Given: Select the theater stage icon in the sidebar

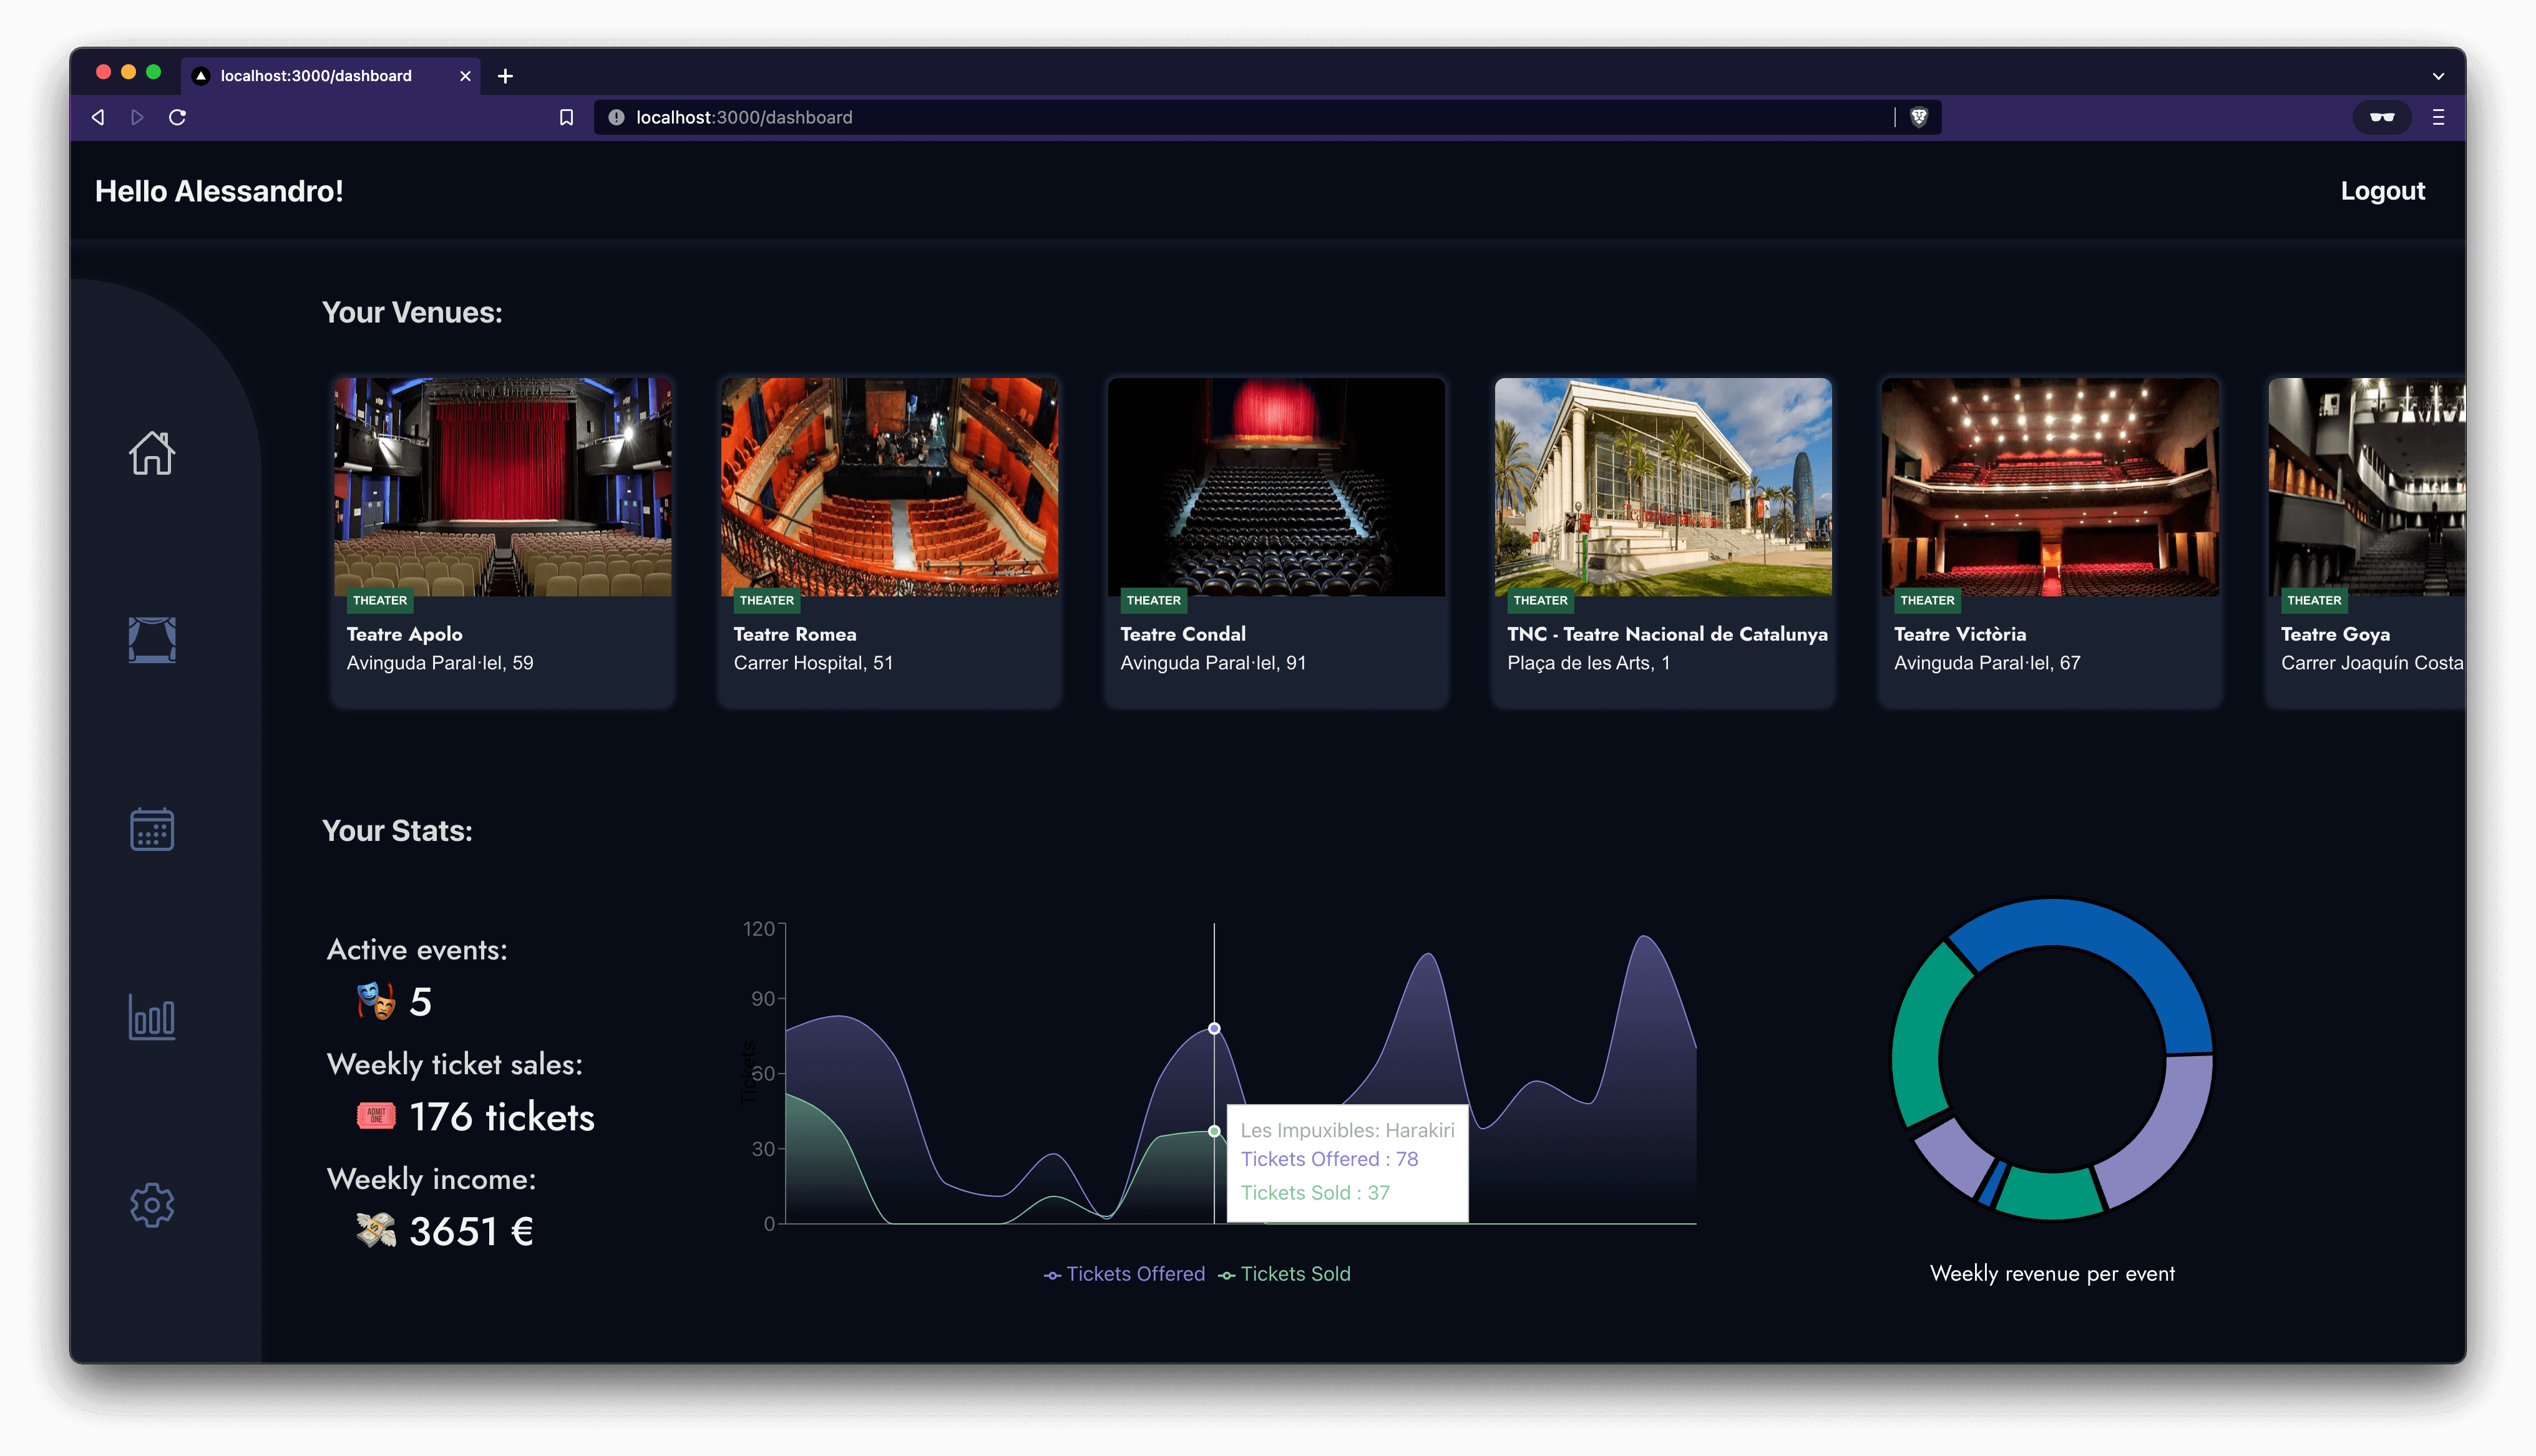Looking at the screenshot, I should click(151, 639).
